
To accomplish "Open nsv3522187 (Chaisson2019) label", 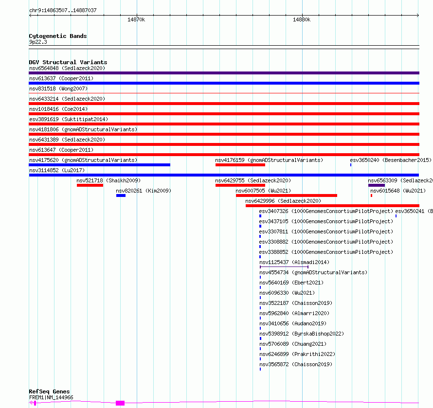I will coord(296,303).
